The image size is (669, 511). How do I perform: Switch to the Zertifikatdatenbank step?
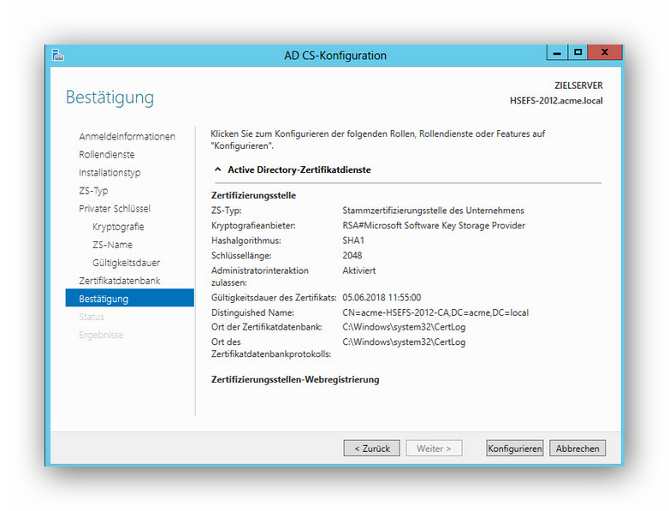point(119,281)
